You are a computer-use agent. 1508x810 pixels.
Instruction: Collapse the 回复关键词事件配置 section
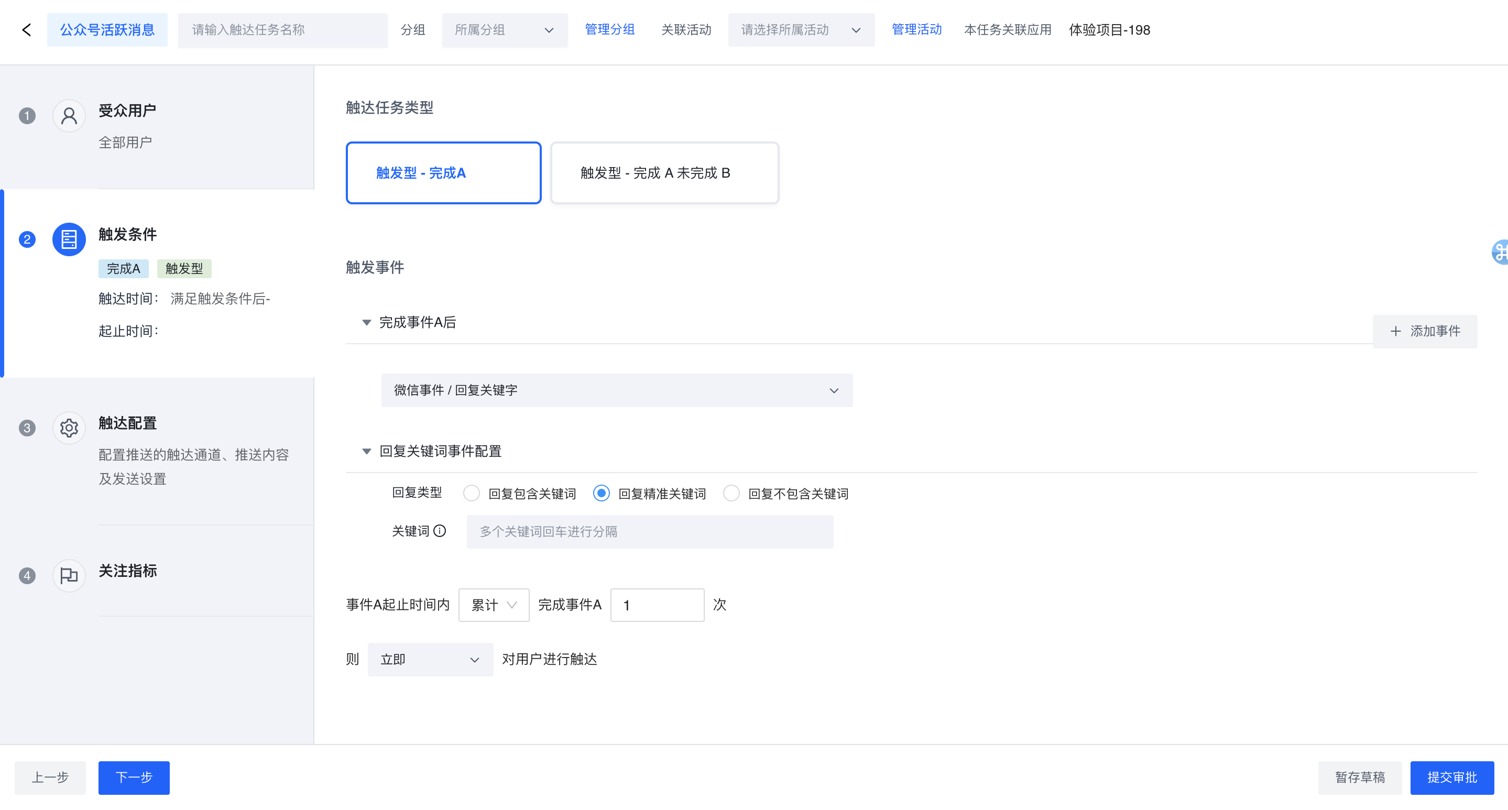(x=366, y=451)
